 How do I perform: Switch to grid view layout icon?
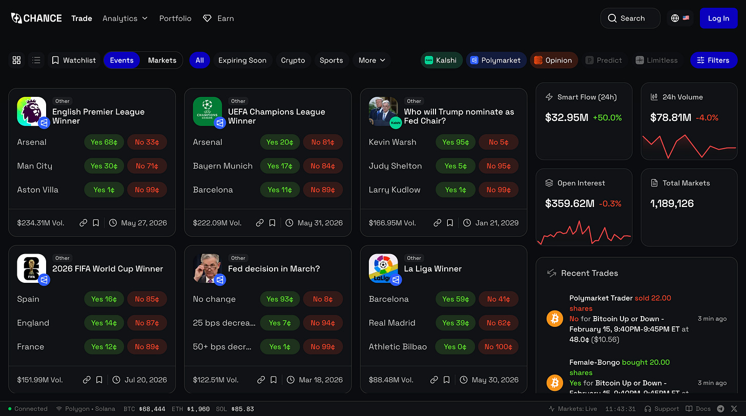(x=16, y=60)
